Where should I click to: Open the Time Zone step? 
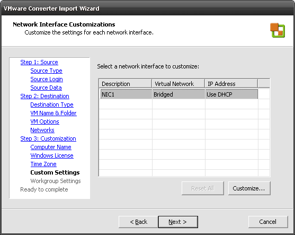pos(43,164)
